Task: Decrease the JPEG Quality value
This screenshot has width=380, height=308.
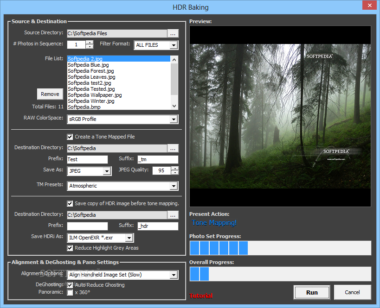Action: click(x=175, y=173)
